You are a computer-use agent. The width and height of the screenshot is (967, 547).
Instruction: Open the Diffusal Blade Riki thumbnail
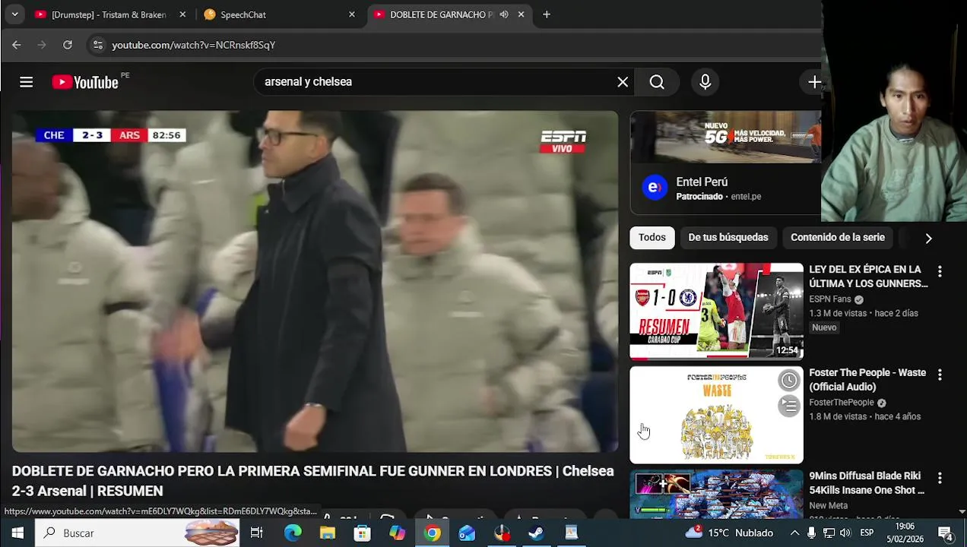pyautogui.click(x=716, y=494)
